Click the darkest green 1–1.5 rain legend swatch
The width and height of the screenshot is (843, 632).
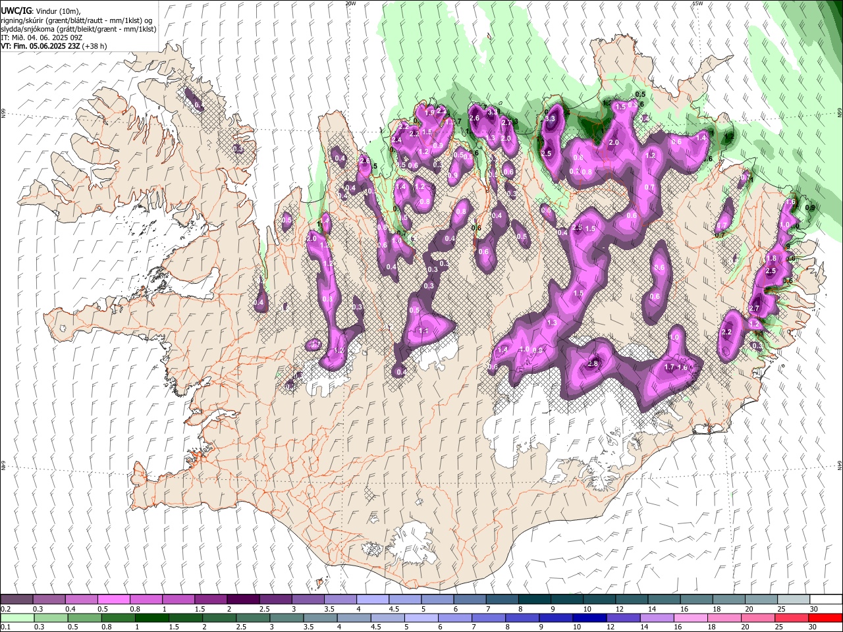(x=151, y=618)
